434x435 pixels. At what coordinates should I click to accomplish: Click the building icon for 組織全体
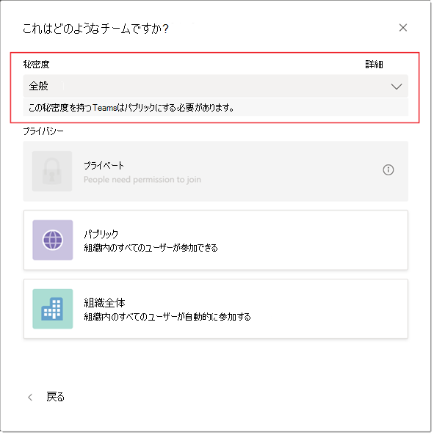[x=53, y=309]
